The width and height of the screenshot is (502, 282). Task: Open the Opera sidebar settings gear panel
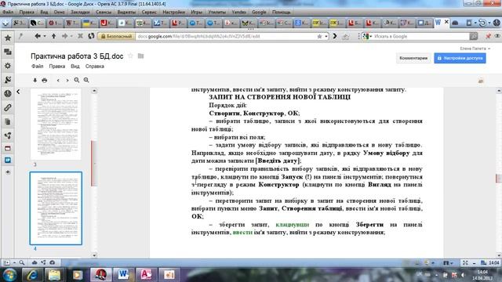point(8,66)
